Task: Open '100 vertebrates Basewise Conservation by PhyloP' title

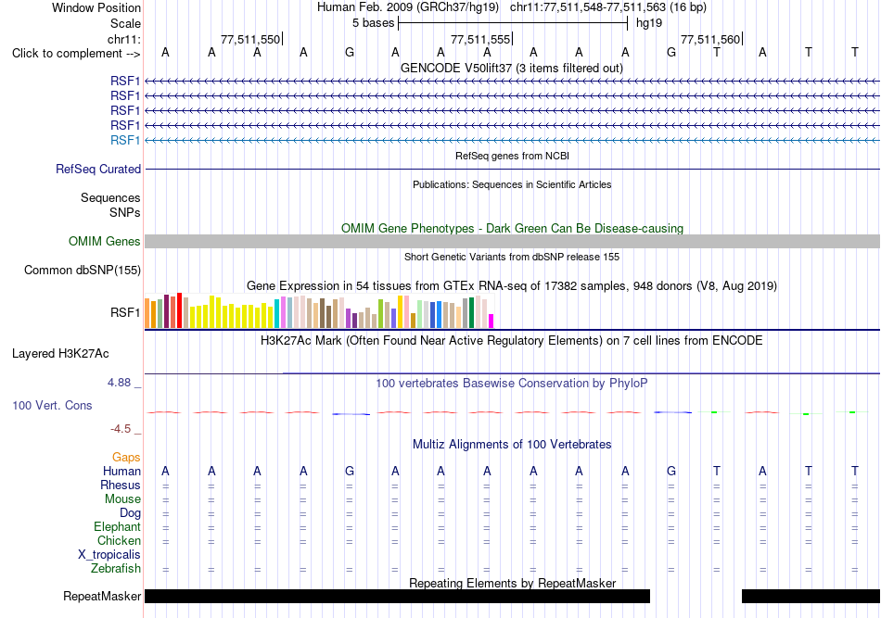Action: click(512, 384)
